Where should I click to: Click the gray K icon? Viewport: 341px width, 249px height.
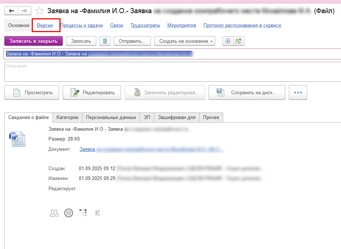coord(97,213)
